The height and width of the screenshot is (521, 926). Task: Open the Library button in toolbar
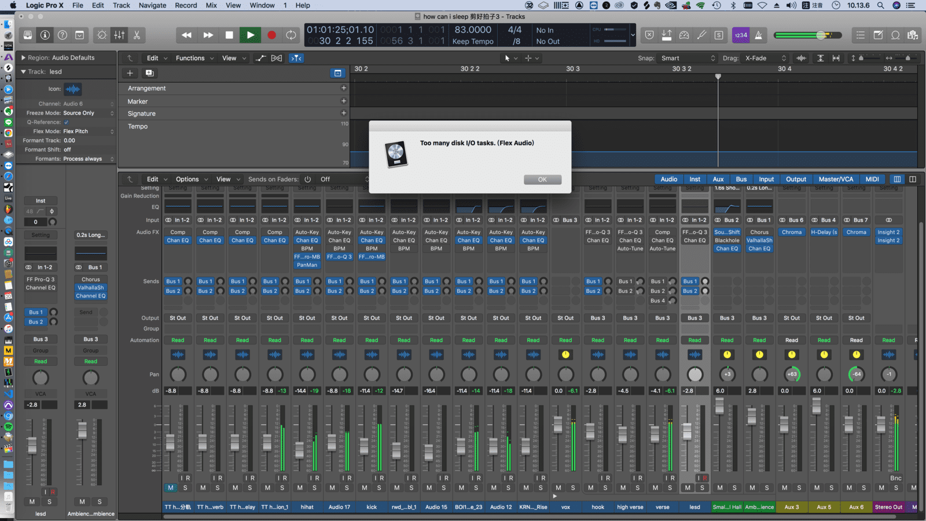28,35
